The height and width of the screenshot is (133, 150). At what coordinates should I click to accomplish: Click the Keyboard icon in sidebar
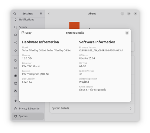[x=16, y=68]
